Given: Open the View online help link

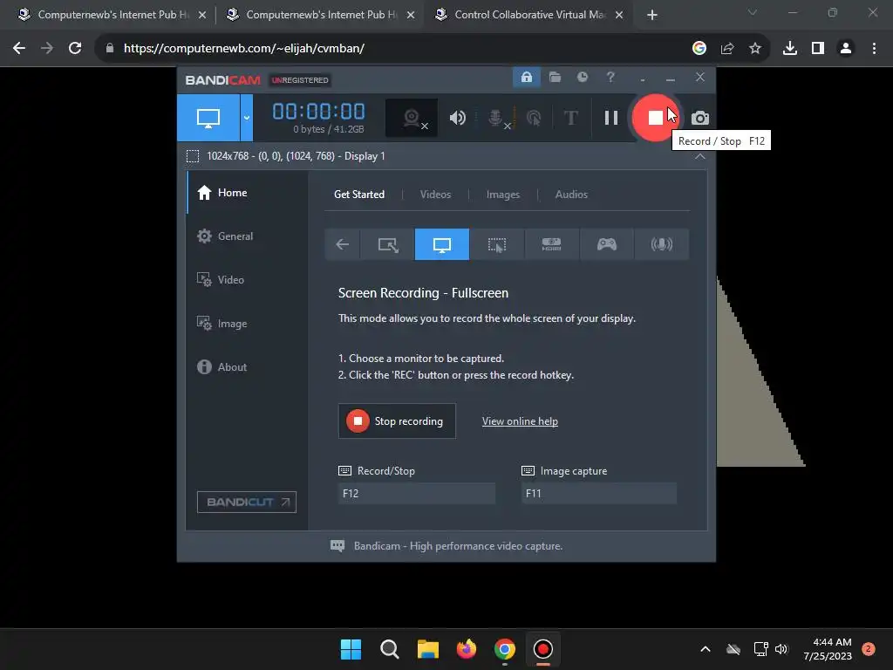Looking at the screenshot, I should point(520,421).
